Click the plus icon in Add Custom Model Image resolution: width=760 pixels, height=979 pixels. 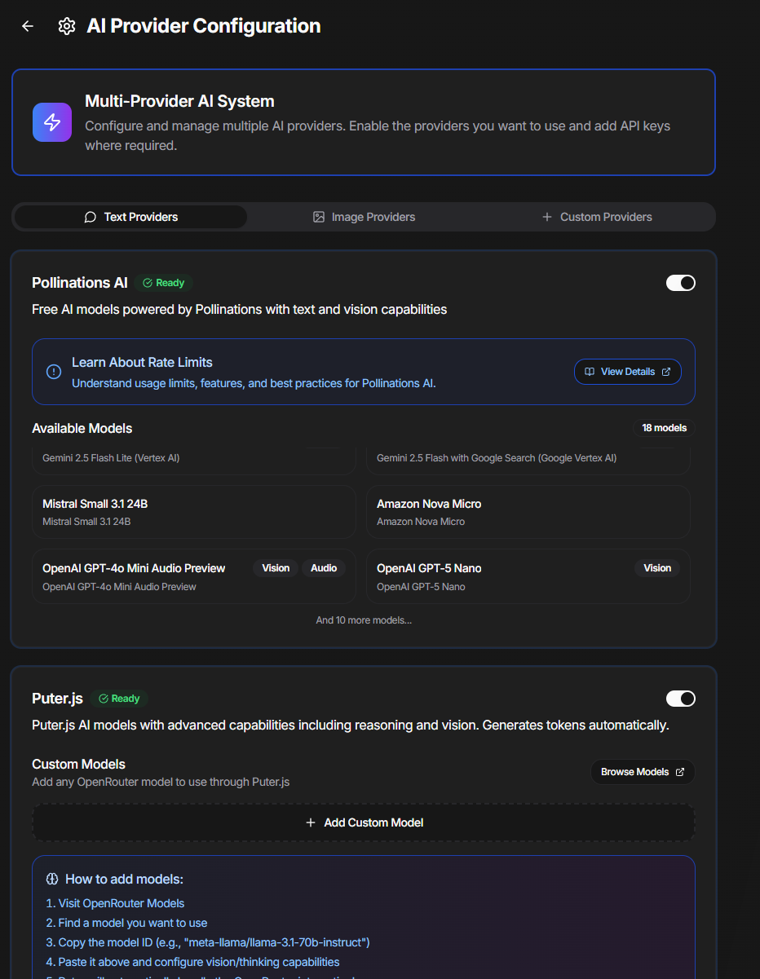[310, 822]
